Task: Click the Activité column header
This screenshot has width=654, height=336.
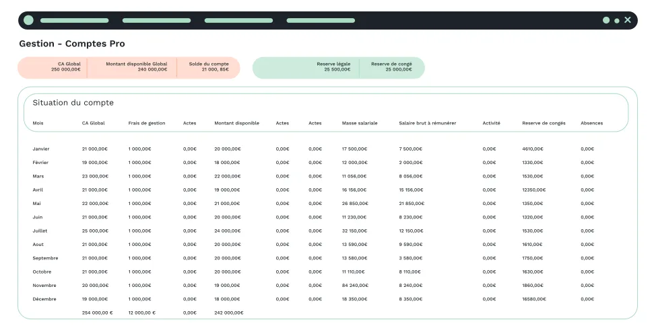Action: tap(491, 123)
